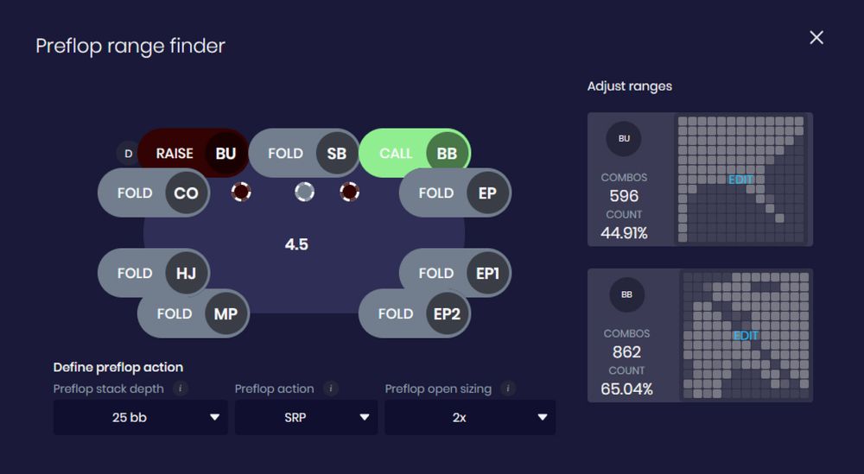Edit the BU range grid

tap(740, 180)
